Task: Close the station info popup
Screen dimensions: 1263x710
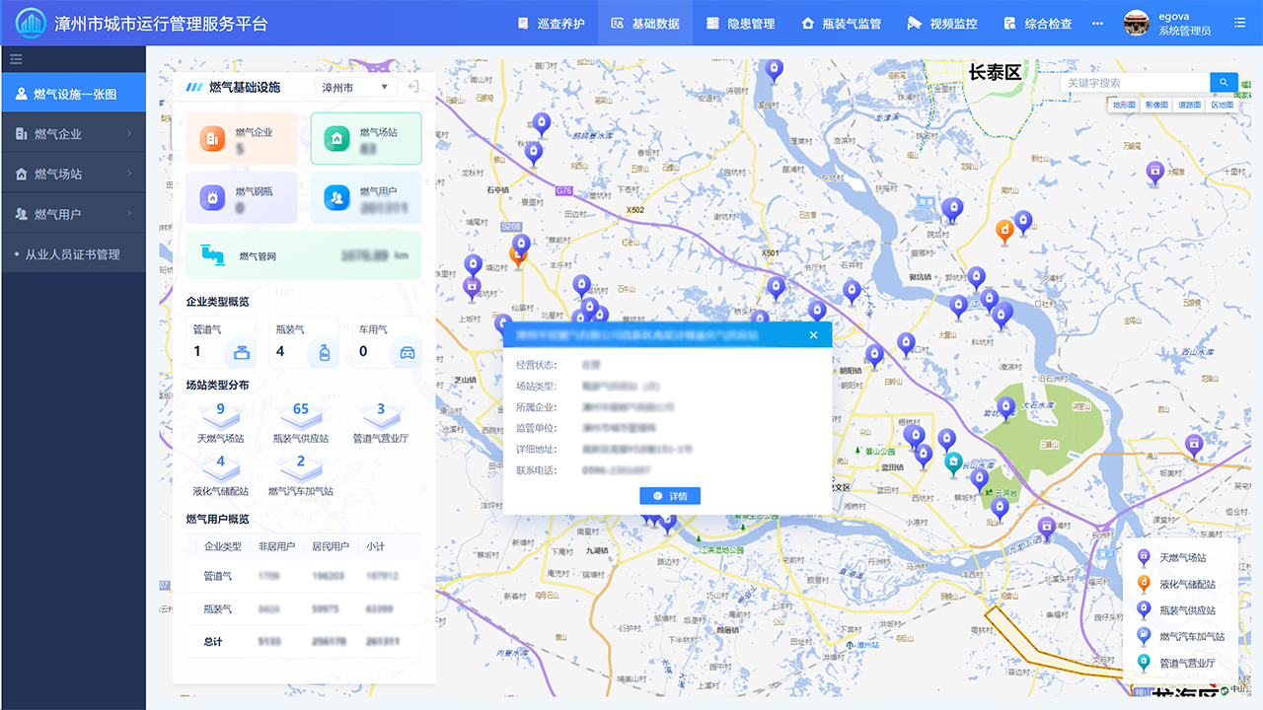Action: coord(814,335)
